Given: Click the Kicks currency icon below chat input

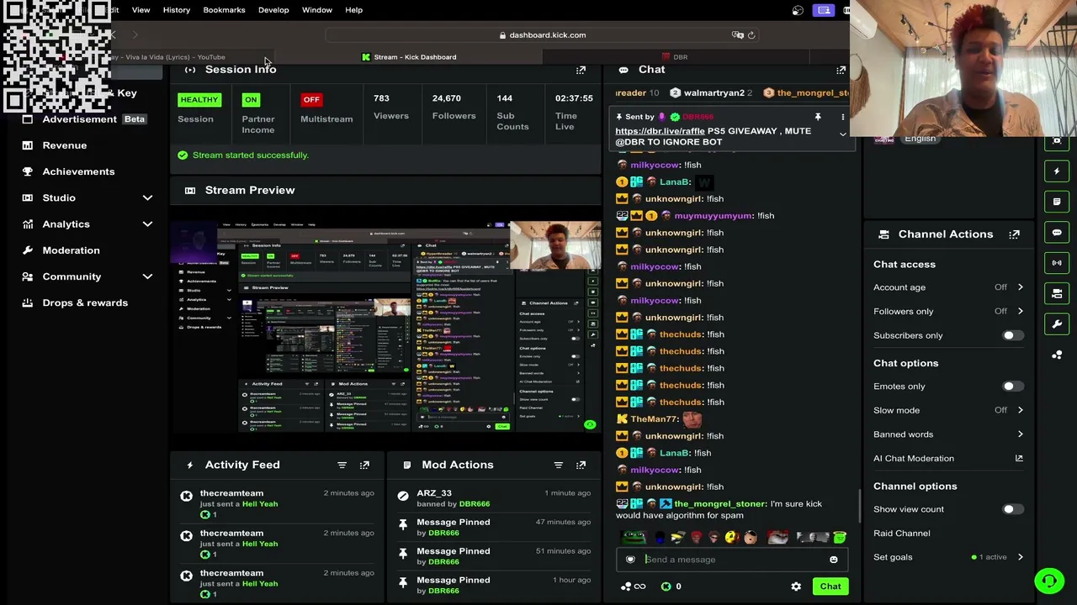Looking at the screenshot, I should coord(666,587).
